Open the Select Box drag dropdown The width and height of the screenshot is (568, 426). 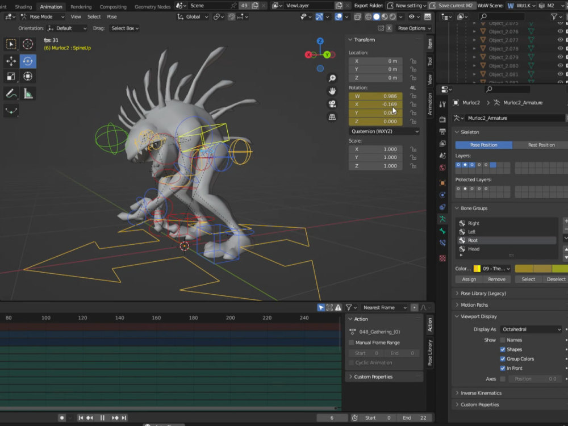pos(124,28)
